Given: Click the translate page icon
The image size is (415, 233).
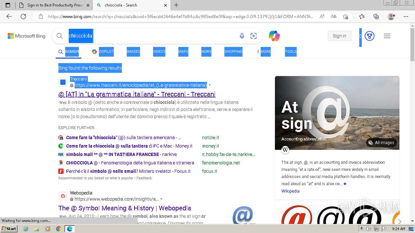Looking at the screenshot, I should tap(334, 17).
